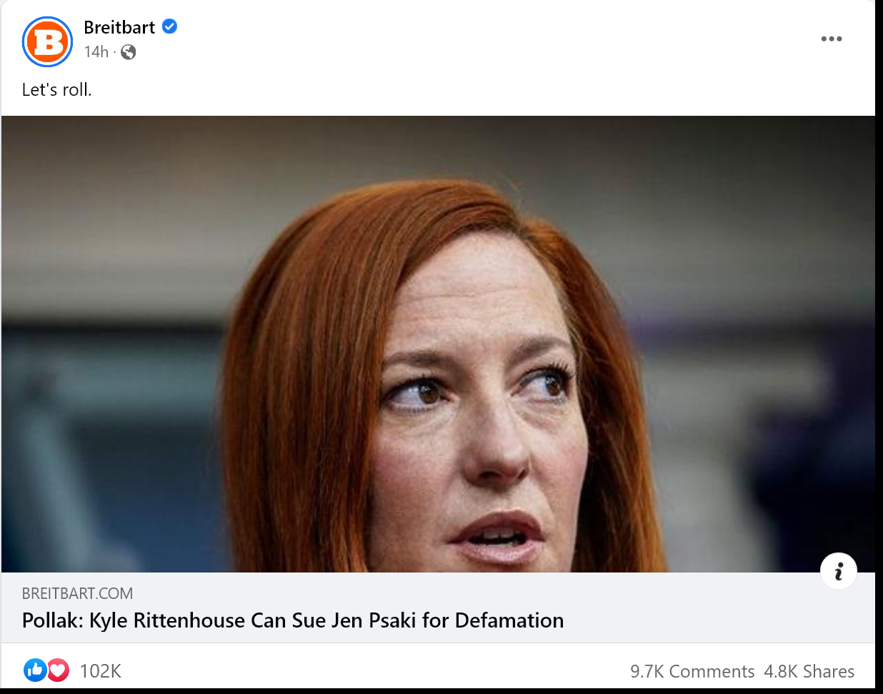The image size is (883, 694).
Task: Click the 14h post timestamp
Action: (x=96, y=51)
